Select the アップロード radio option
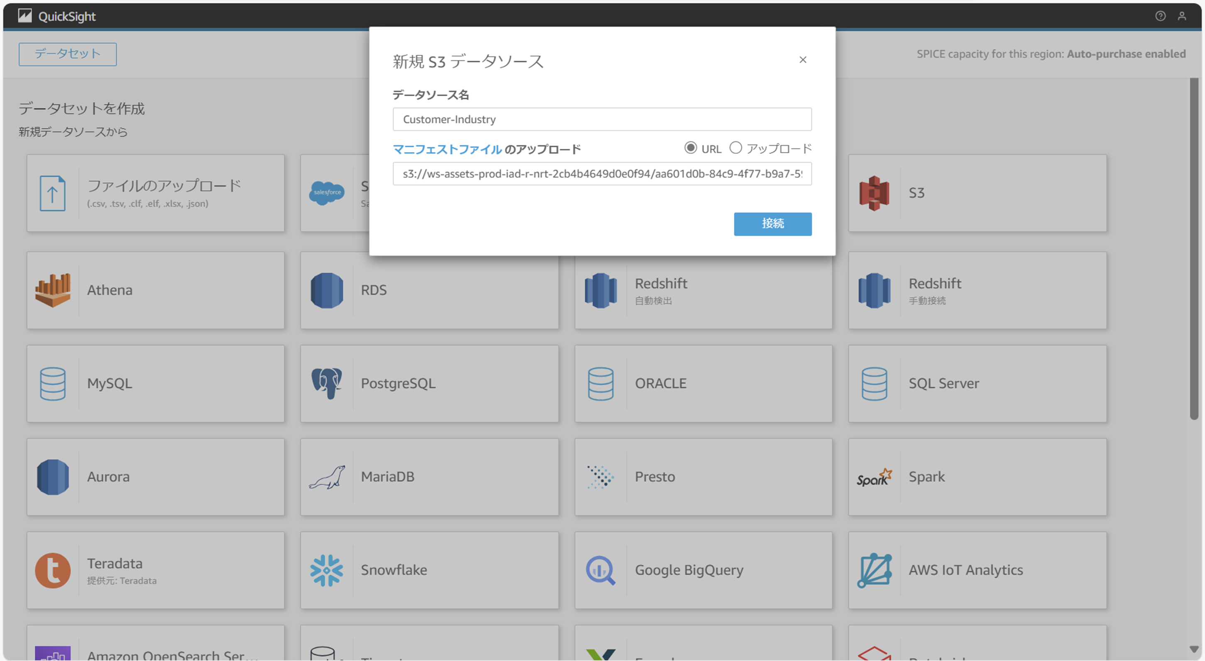The height and width of the screenshot is (661, 1205). coord(736,148)
